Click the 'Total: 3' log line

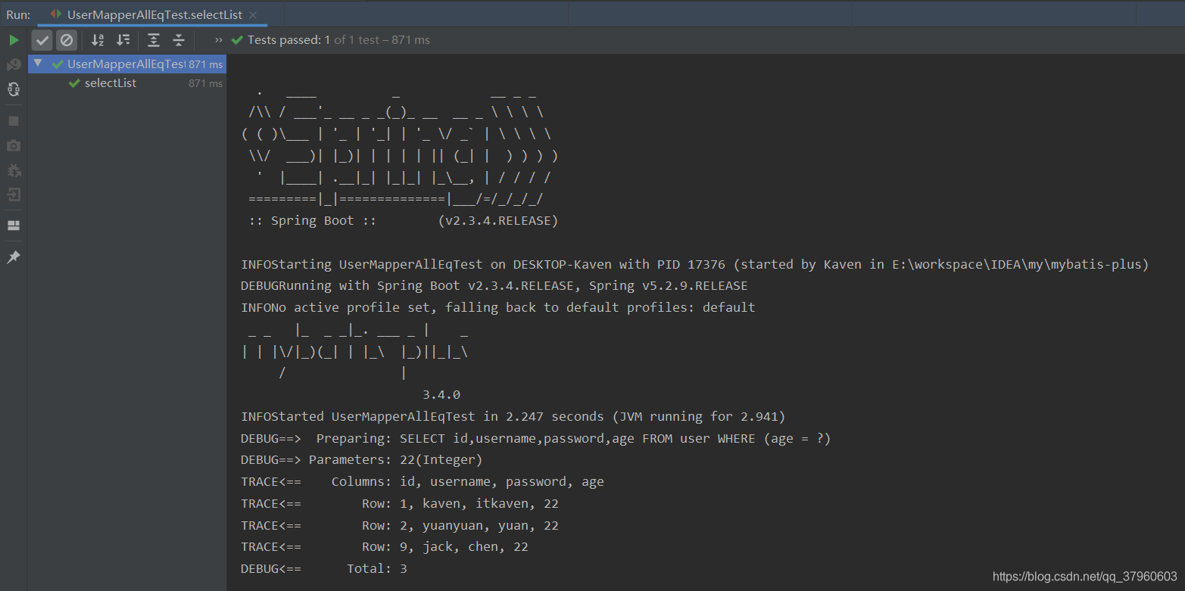[324, 569]
